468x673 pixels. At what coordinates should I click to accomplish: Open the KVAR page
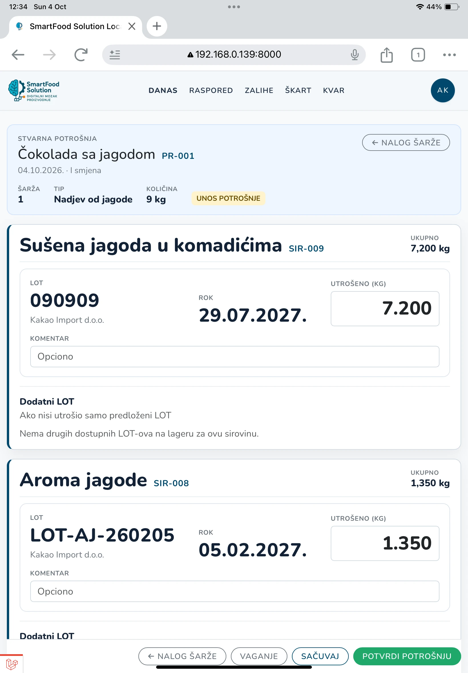coord(334,90)
